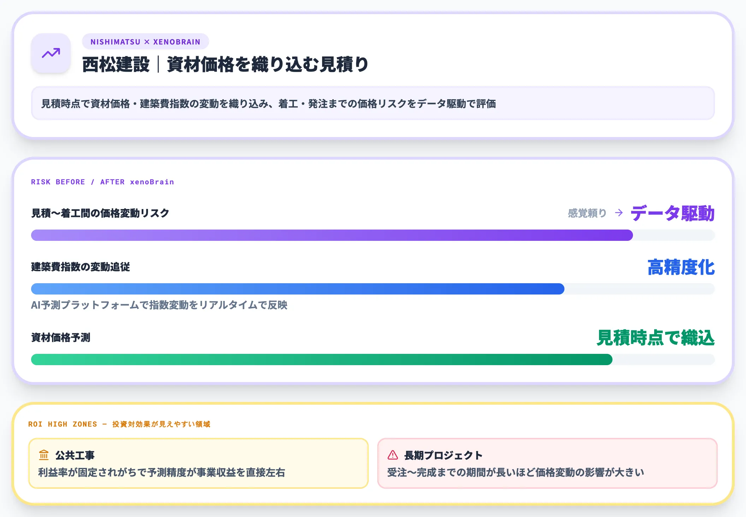Click the 長期プロジェクト card title
Viewport: 746px width, 517px height.
coord(443,455)
